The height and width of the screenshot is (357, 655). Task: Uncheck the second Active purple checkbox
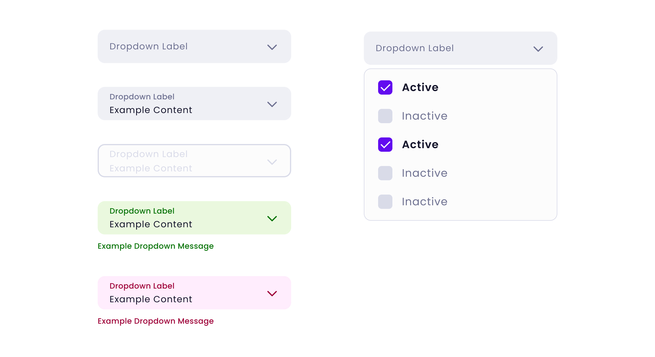coord(385,145)
